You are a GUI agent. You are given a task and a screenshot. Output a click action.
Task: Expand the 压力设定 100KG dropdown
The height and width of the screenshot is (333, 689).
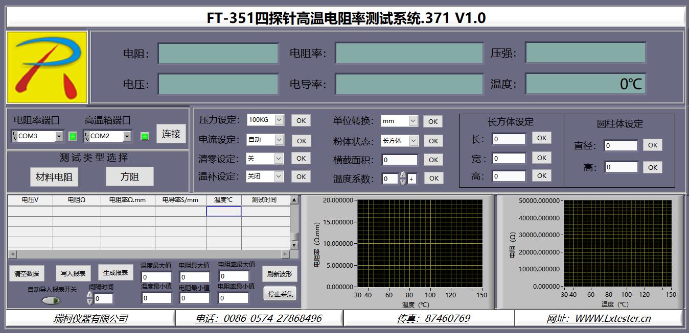[279, 120]
